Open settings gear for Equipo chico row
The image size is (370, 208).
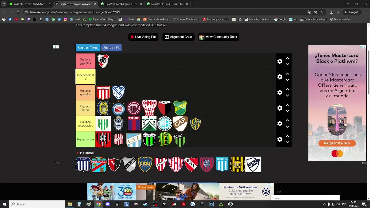280,139
